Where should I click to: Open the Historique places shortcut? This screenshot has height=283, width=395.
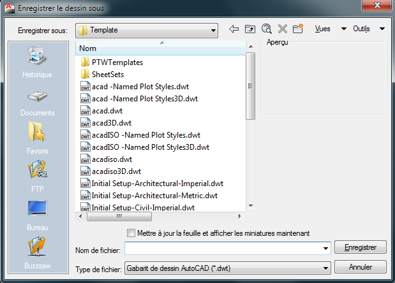tap(37, 62)
